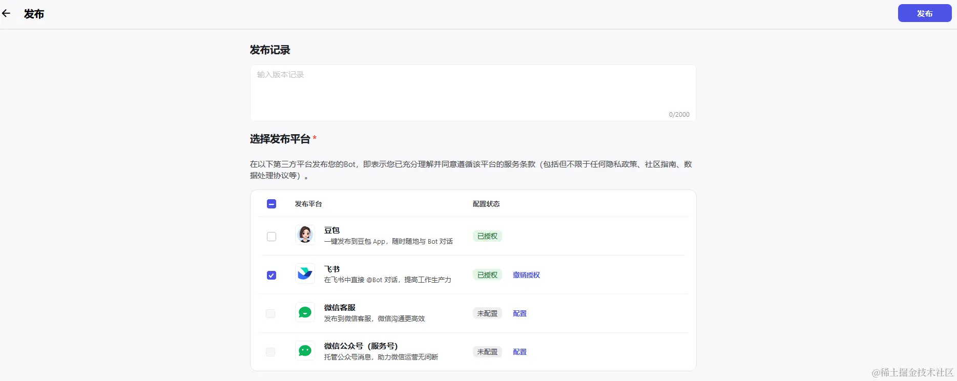Check the 豆包 platform checkbox
The height and width of the screenshot is (381, 957).
[x=272, y=237]
